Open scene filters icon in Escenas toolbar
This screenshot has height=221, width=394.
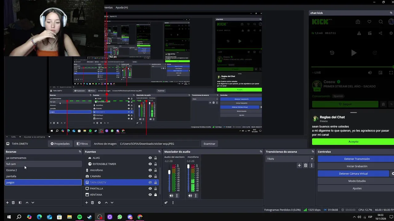coord(20,203)
